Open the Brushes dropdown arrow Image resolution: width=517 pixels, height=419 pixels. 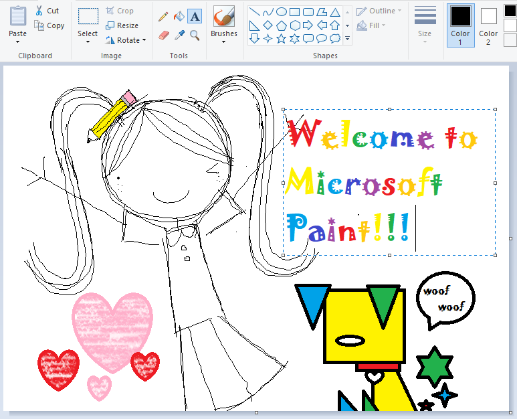pos(224,42)
